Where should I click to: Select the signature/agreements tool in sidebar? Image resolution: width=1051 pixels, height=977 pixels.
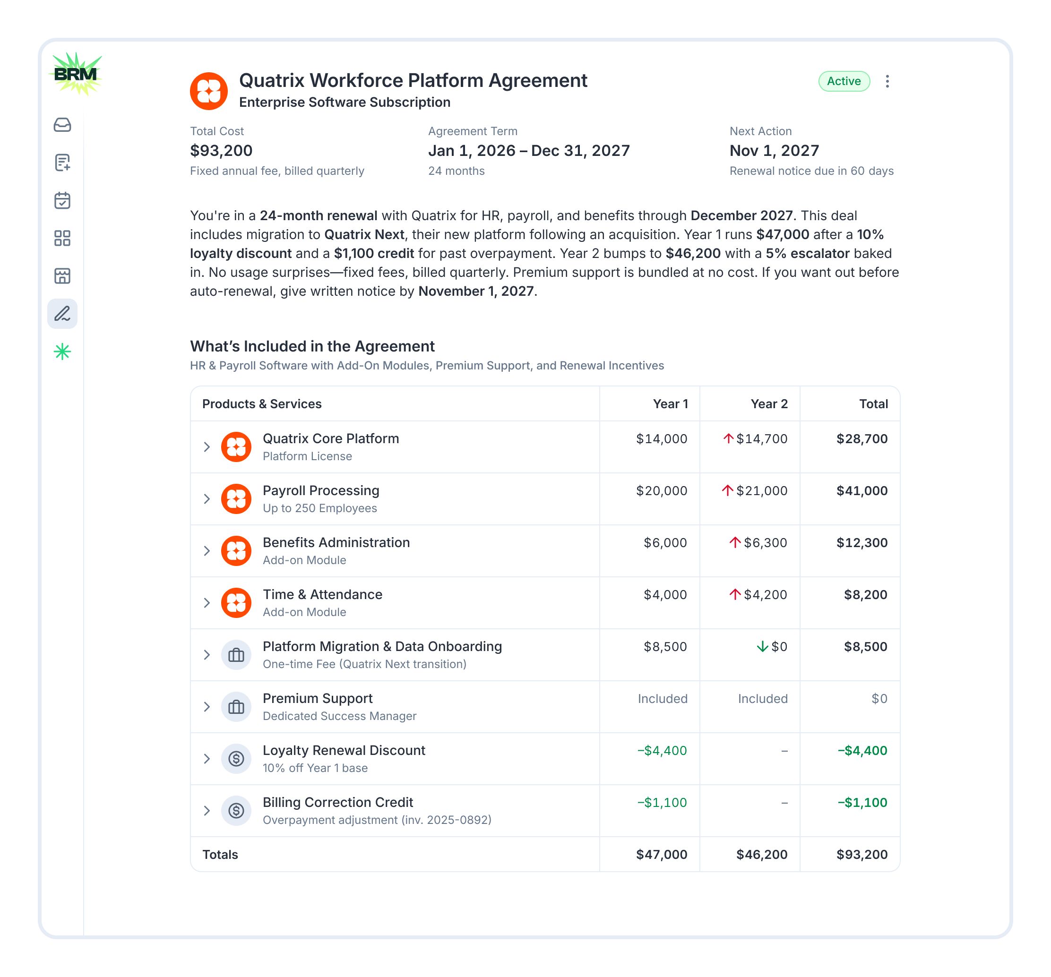(63, 314)
